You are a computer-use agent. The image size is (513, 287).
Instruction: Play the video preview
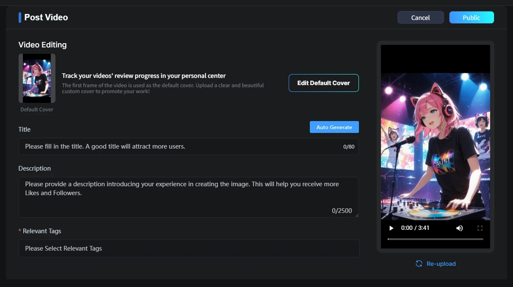pos(391,228)
